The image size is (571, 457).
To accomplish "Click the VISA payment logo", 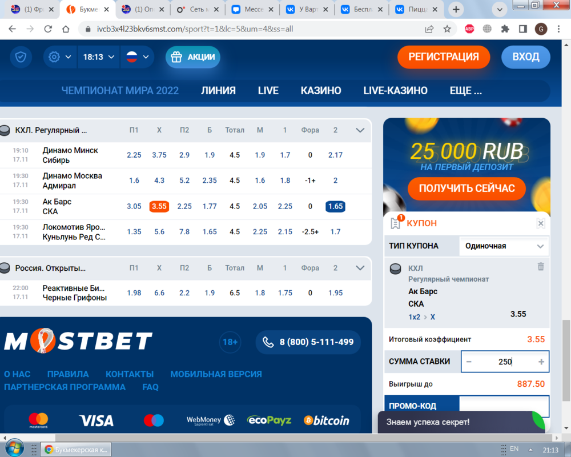I will (96, 421).
